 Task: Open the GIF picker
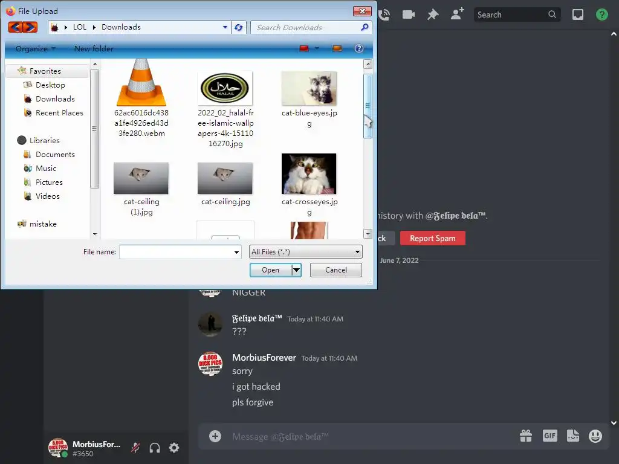(x=549, y=436)
